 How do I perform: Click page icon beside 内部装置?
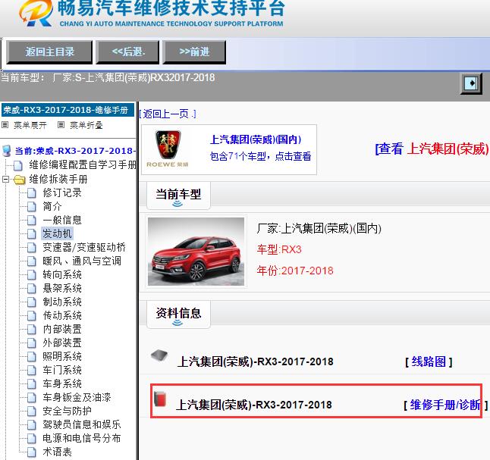coord(32,329)
